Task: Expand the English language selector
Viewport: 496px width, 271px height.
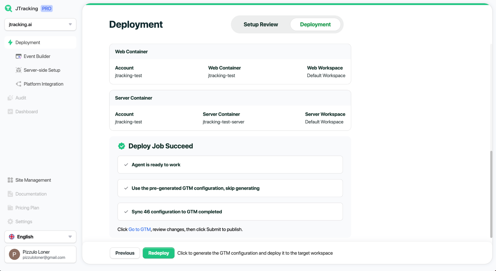Action: pyautogui.click(x=40, y=237)
